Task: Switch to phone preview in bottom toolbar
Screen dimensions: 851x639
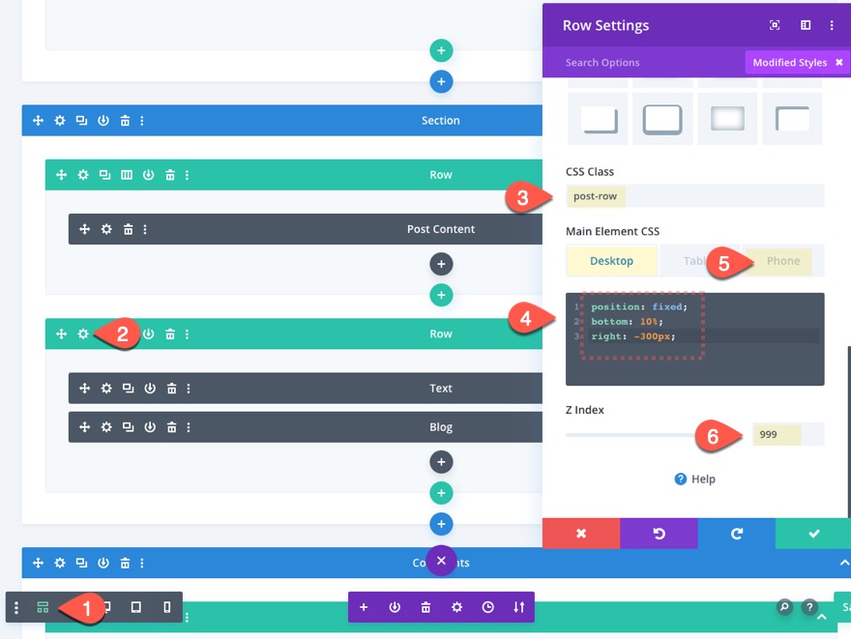Action: tap(166, 607)
